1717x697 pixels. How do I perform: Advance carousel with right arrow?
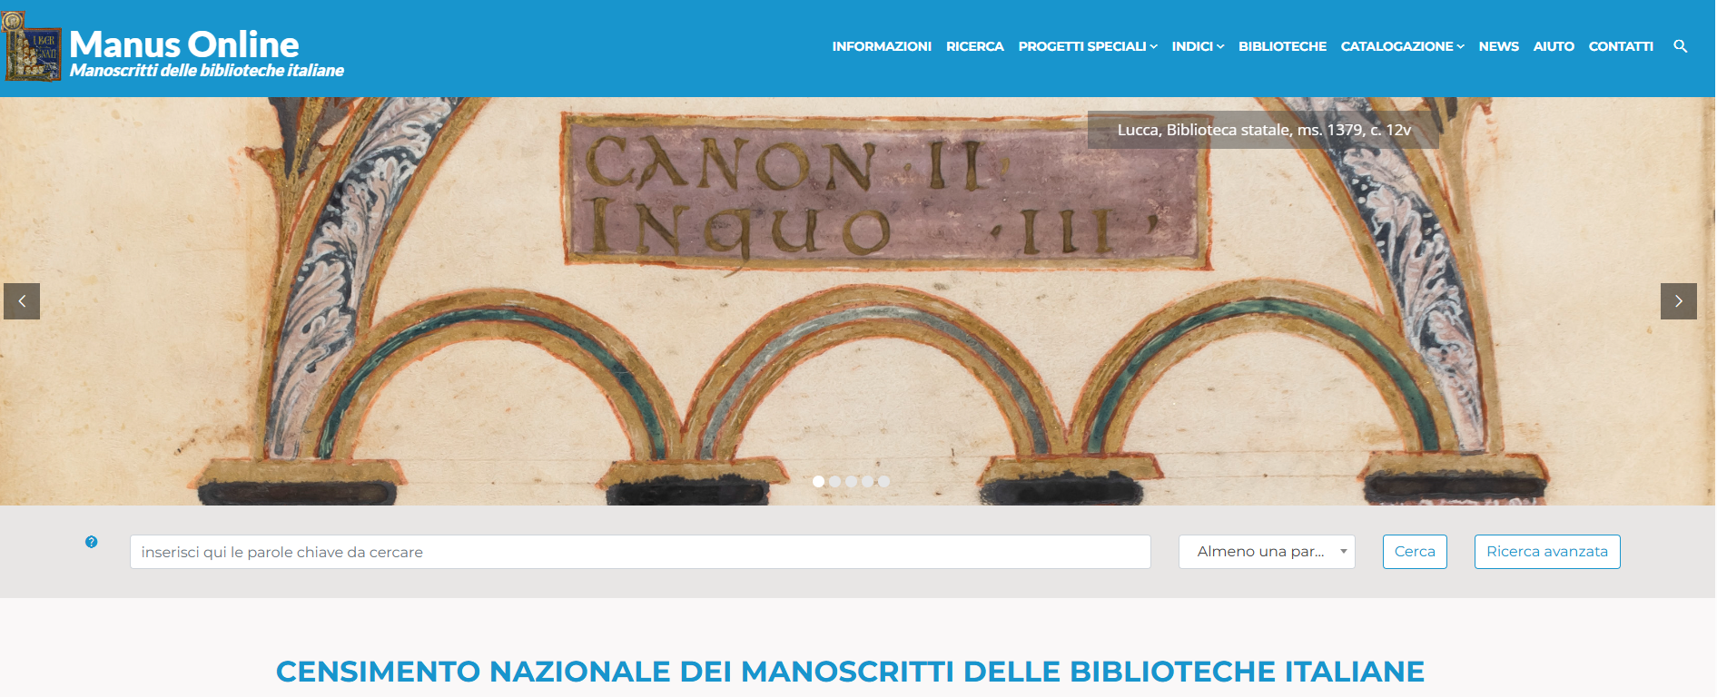pos(1678,301)
